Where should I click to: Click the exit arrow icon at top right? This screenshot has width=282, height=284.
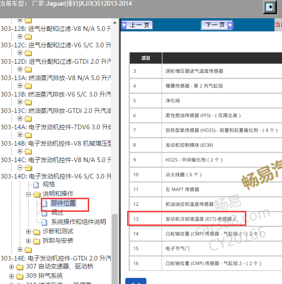tap(270, 7)
